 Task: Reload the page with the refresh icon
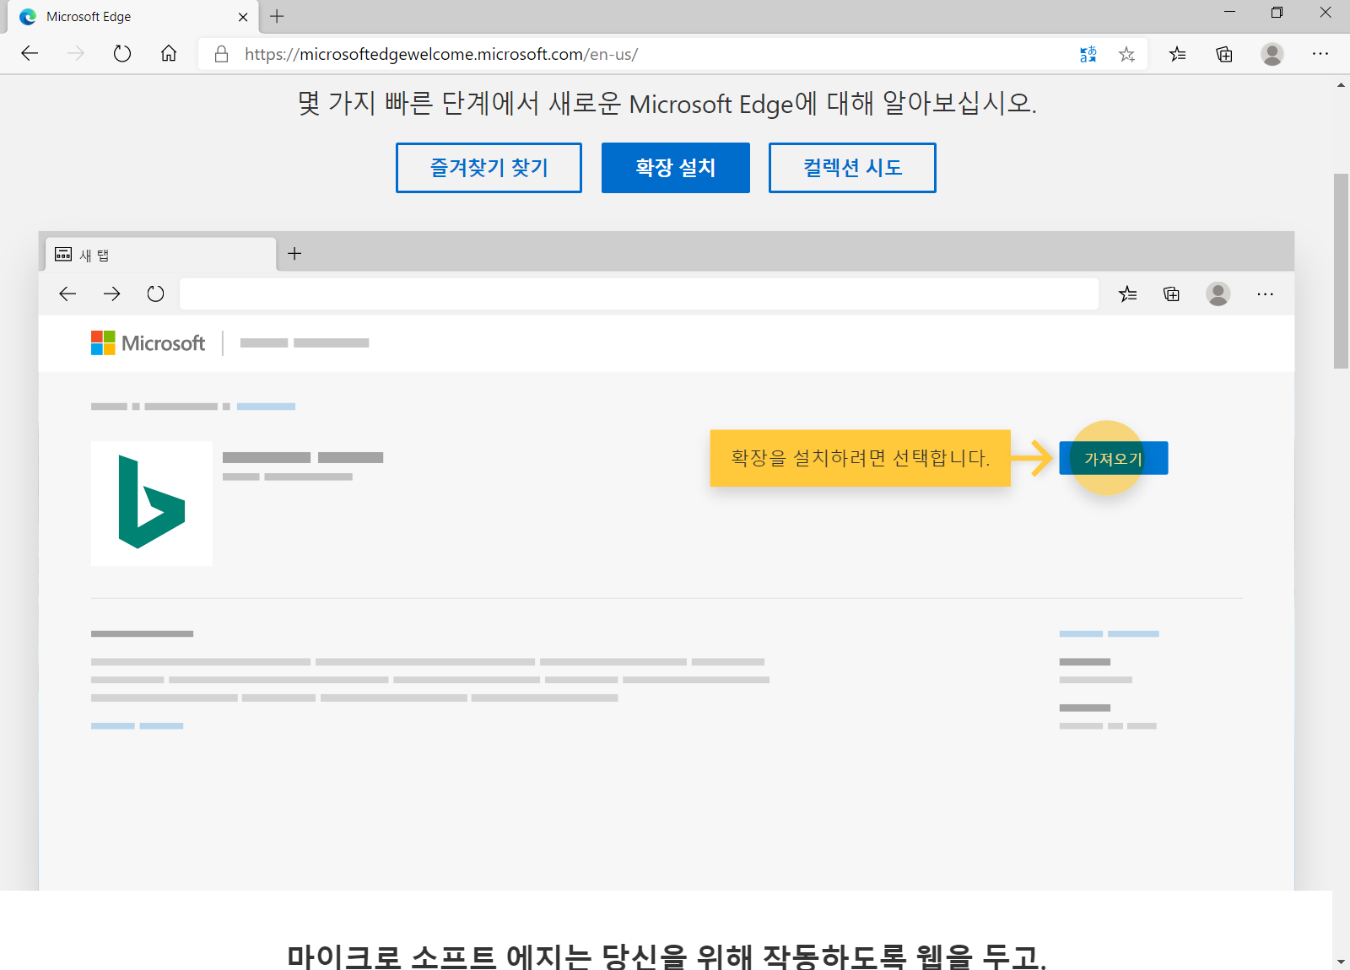tap(122, 54)
